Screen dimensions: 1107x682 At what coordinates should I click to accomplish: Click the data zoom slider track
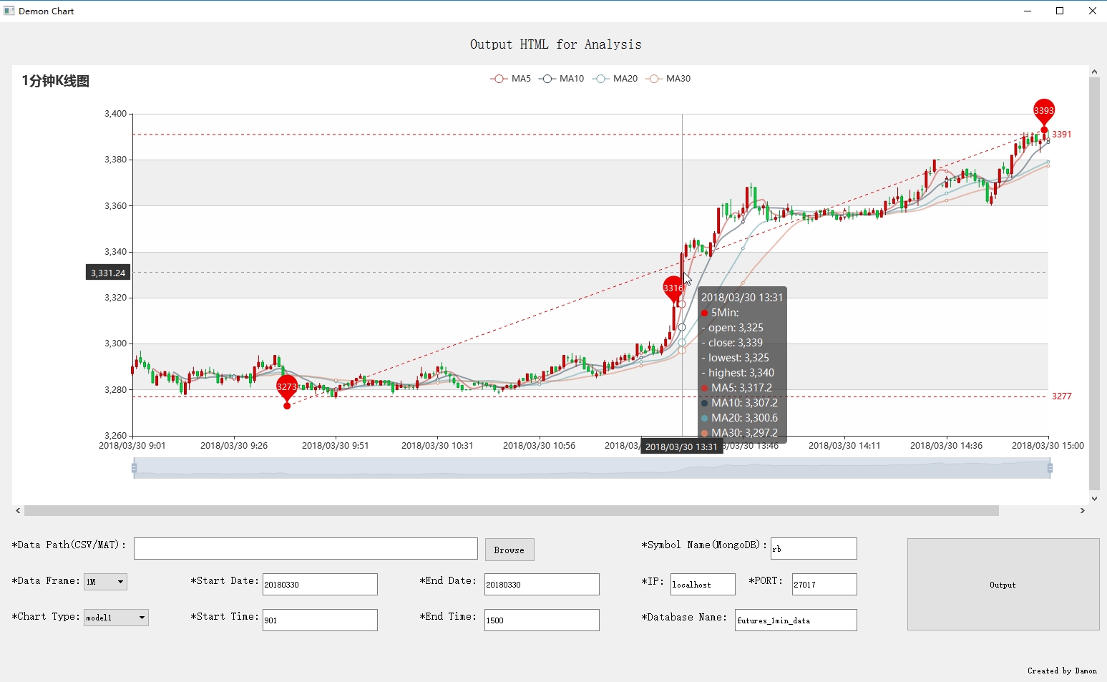click(592, 468)
